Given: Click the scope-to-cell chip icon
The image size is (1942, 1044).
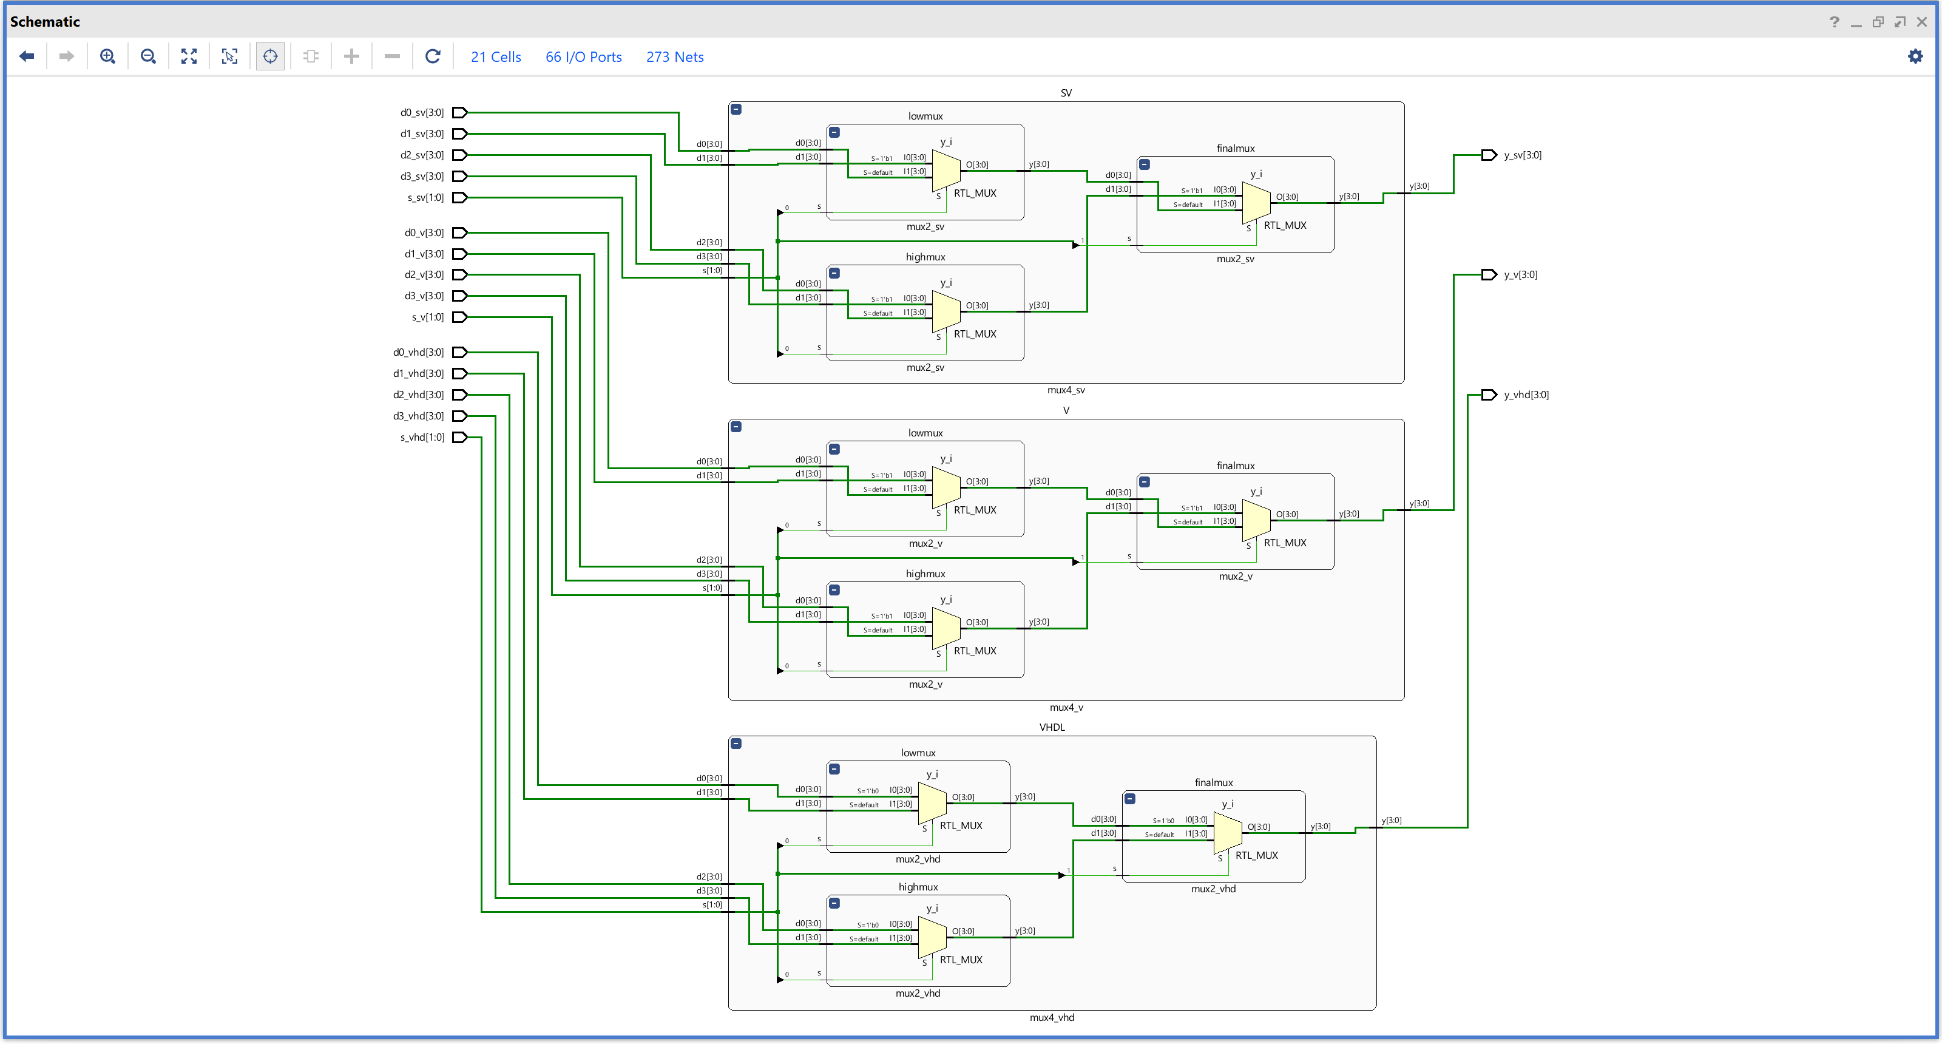Looking at the screenshot, I should click(311, 56).
